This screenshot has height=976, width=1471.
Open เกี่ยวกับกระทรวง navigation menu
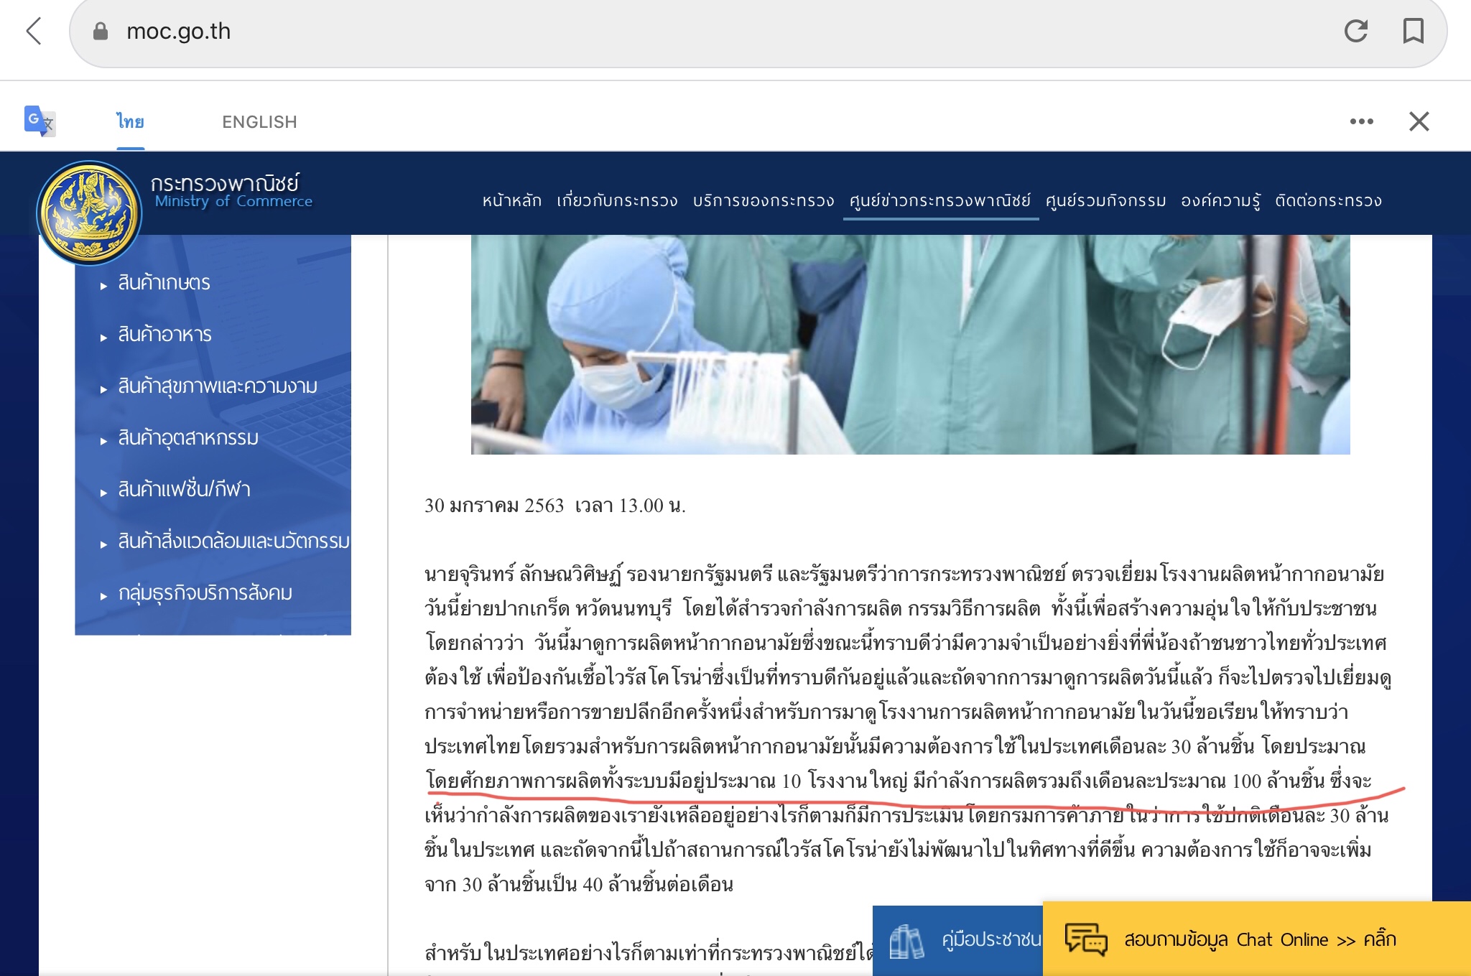coord(617,200)
